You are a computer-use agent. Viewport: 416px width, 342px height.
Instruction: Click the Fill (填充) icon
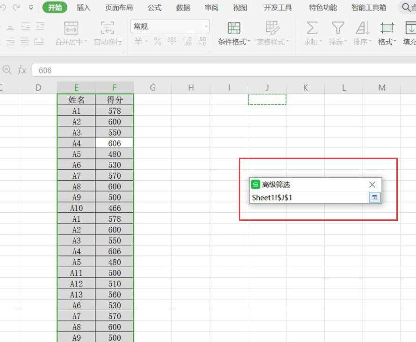pyautogui.click(x=411, y=28)
